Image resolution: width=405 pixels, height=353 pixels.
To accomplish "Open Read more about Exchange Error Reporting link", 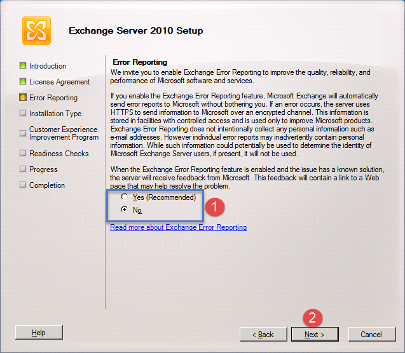I will (x=178, y=227).
